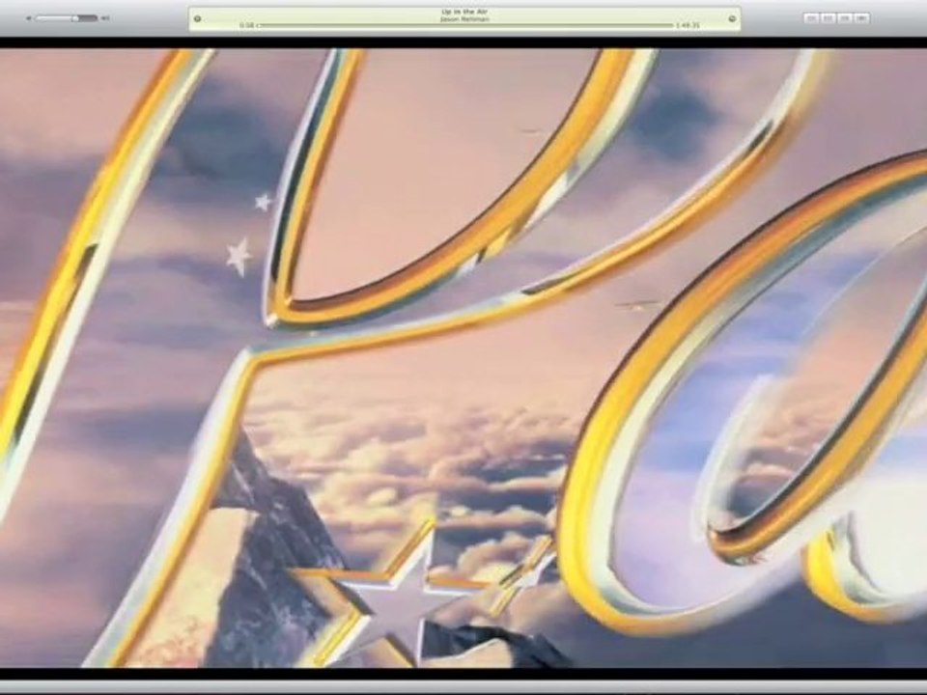
Task: Click the high-volume speaker icon
Action: click(105, 18)
